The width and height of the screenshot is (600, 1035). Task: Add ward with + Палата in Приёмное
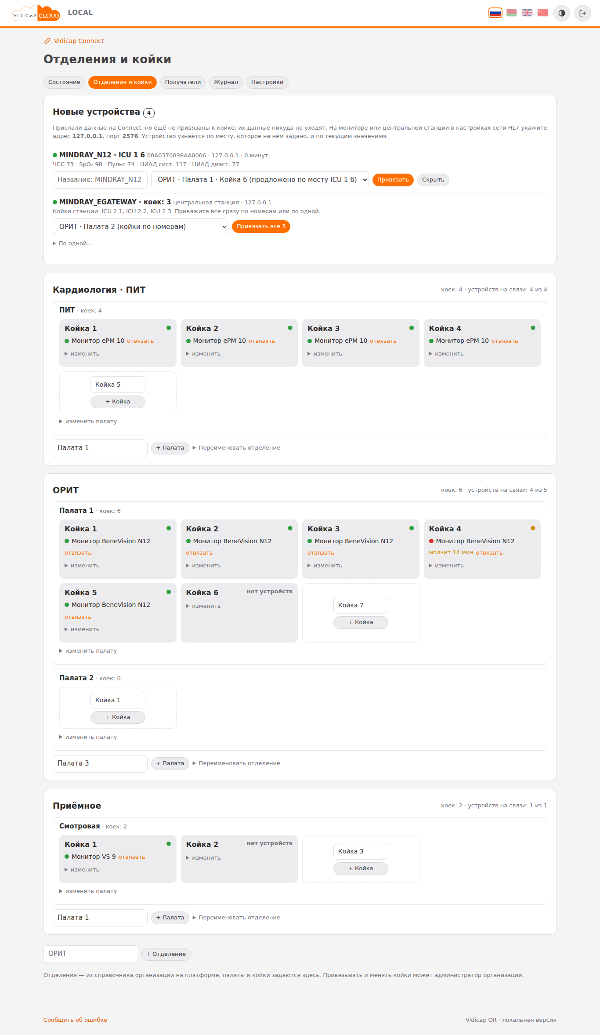(x=170, y=918)
